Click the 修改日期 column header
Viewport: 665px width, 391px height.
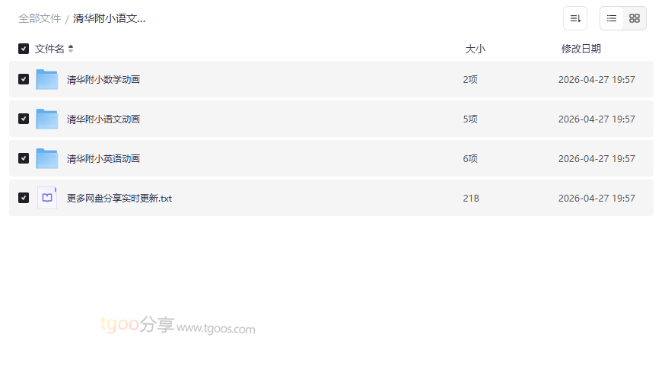tap(581, 49)
